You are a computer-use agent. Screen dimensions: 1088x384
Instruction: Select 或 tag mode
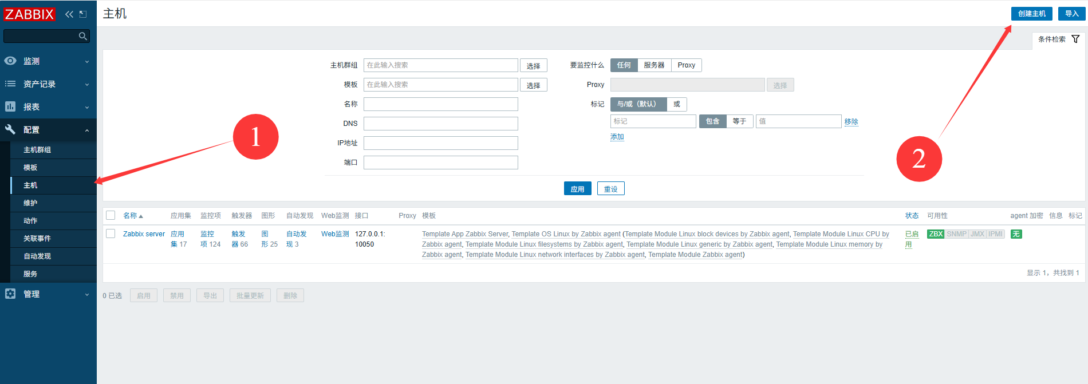[677, 104]
